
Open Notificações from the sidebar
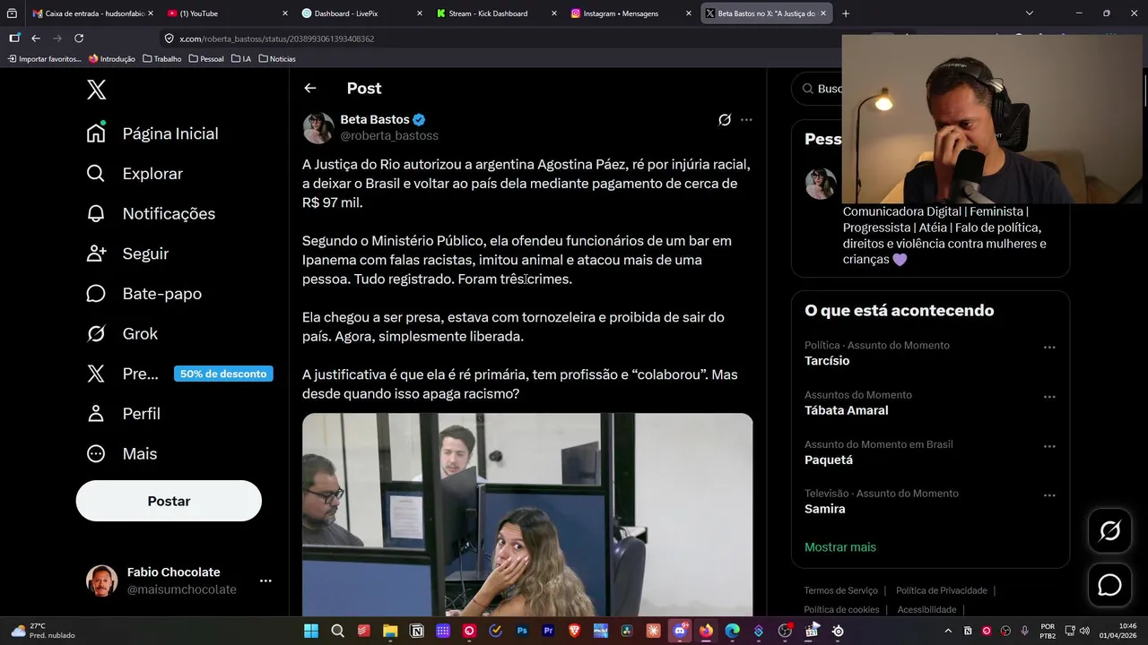coord(151,213)
